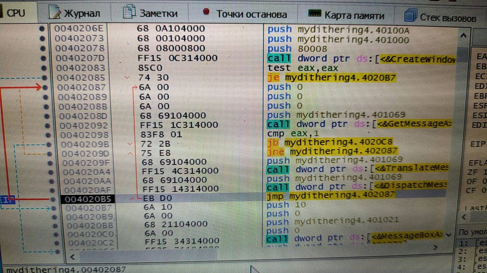487x273 pixels.
Task: Select the CreateWindow call instruction
Action: click(361, 58)
